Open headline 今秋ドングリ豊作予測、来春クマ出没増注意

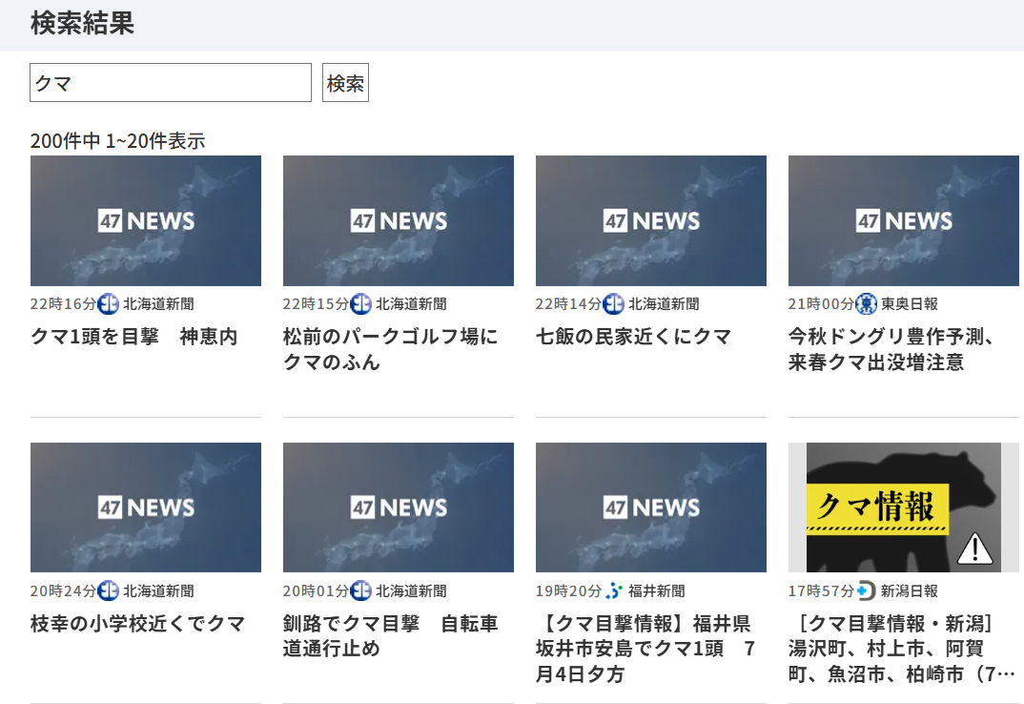[892, 349]
